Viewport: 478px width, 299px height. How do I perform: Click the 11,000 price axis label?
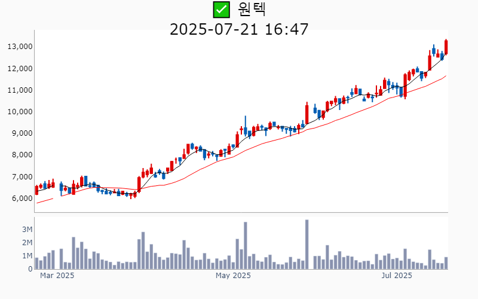[x=20, y=90]
